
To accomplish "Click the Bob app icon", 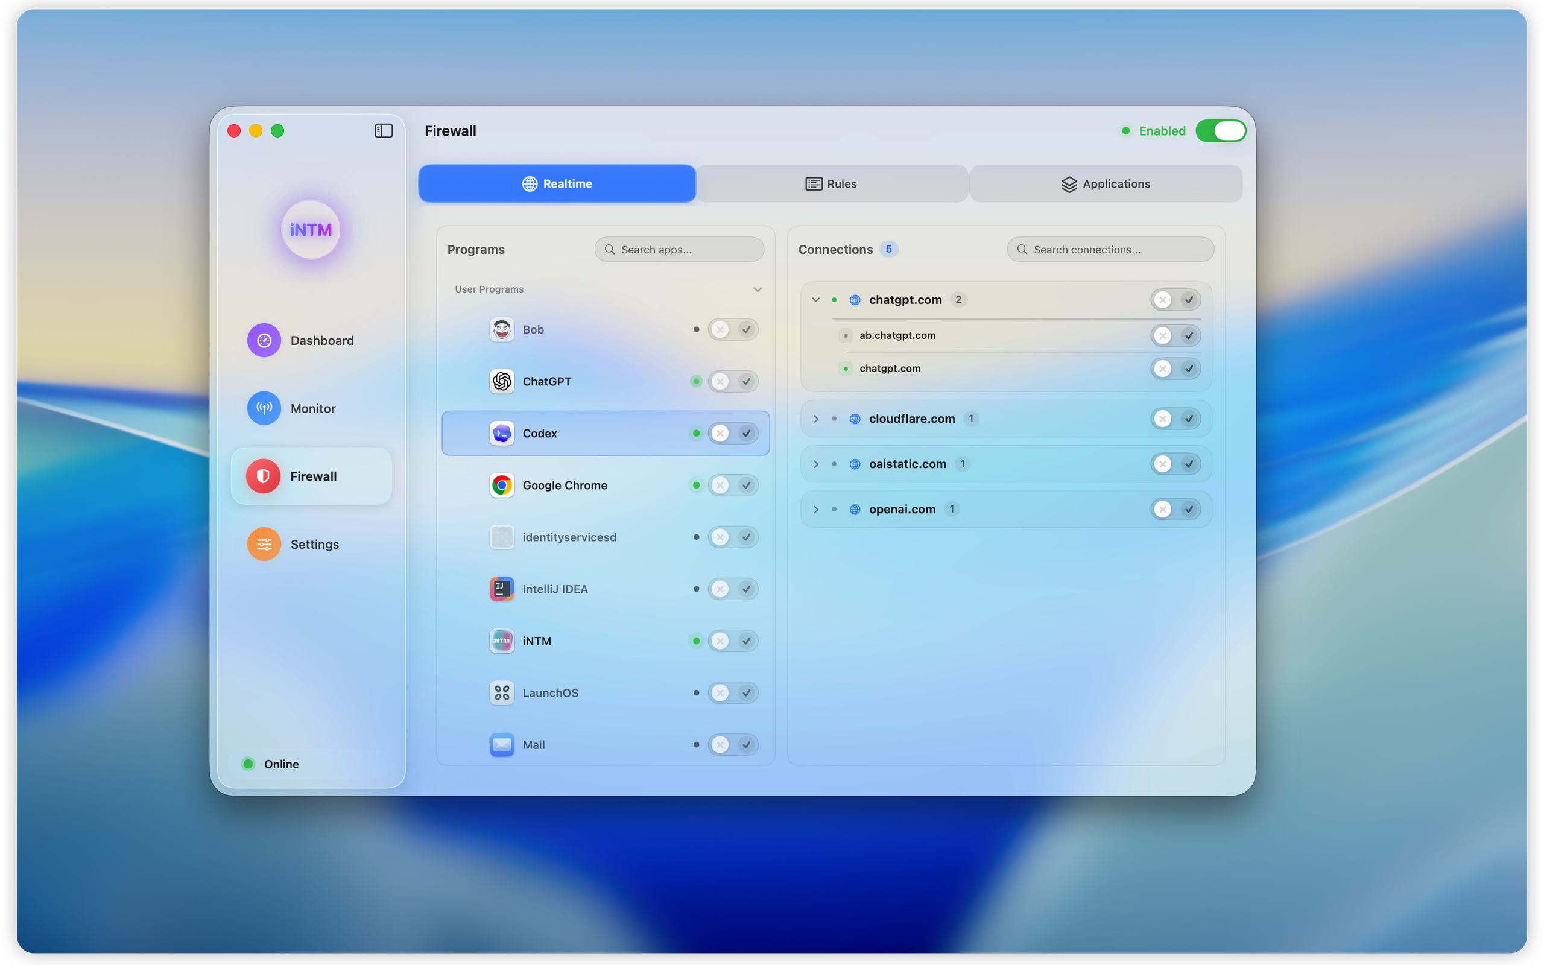I will (x=502, y=329).
